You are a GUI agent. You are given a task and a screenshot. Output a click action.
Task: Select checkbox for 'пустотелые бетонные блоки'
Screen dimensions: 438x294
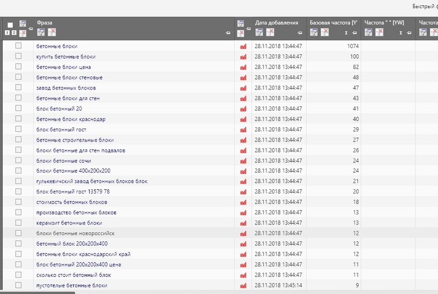coord(18,285)
